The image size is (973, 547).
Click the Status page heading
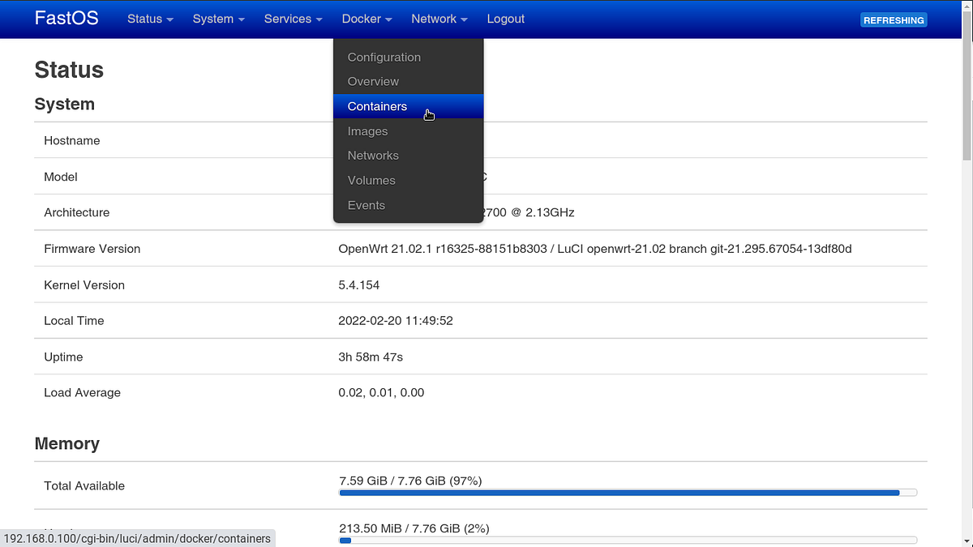(x=69, y=70)
